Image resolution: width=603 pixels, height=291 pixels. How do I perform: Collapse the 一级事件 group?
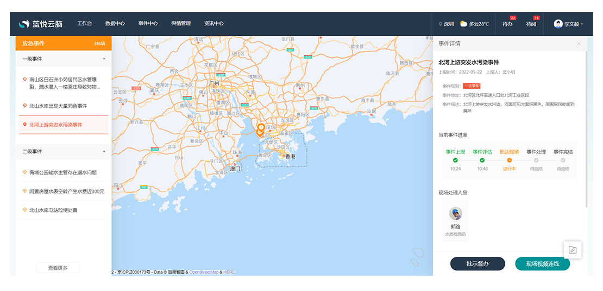click(x=104, y=59)
